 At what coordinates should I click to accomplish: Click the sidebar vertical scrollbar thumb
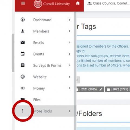pyautogui.click(x=13, y=53)
